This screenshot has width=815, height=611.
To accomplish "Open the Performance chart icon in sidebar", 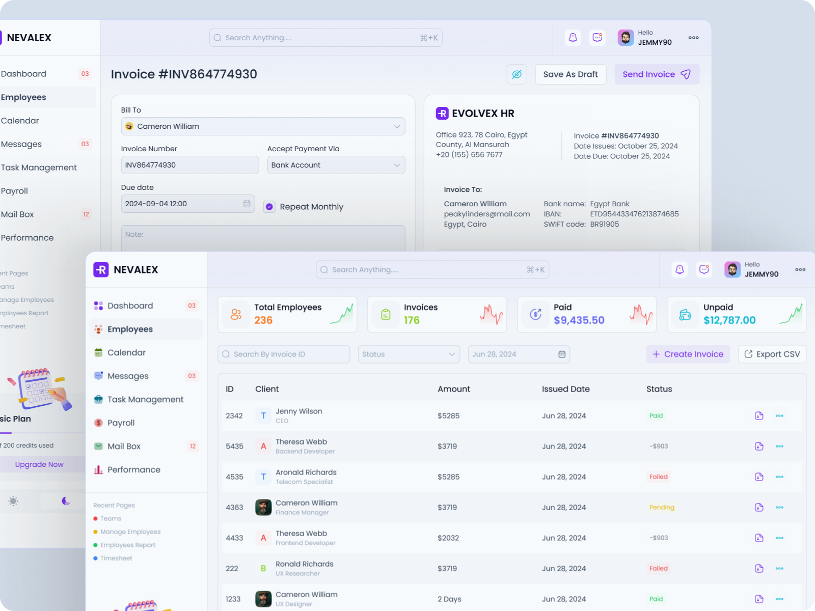I will (98, 469).
